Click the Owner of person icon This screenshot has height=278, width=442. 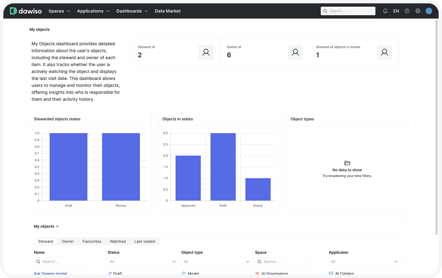(x=295, y=52)
